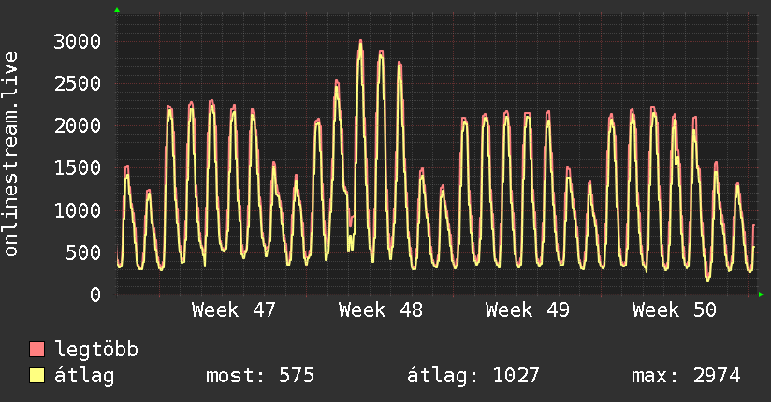Click the 3000 y-axis tick label

point(78,41)
